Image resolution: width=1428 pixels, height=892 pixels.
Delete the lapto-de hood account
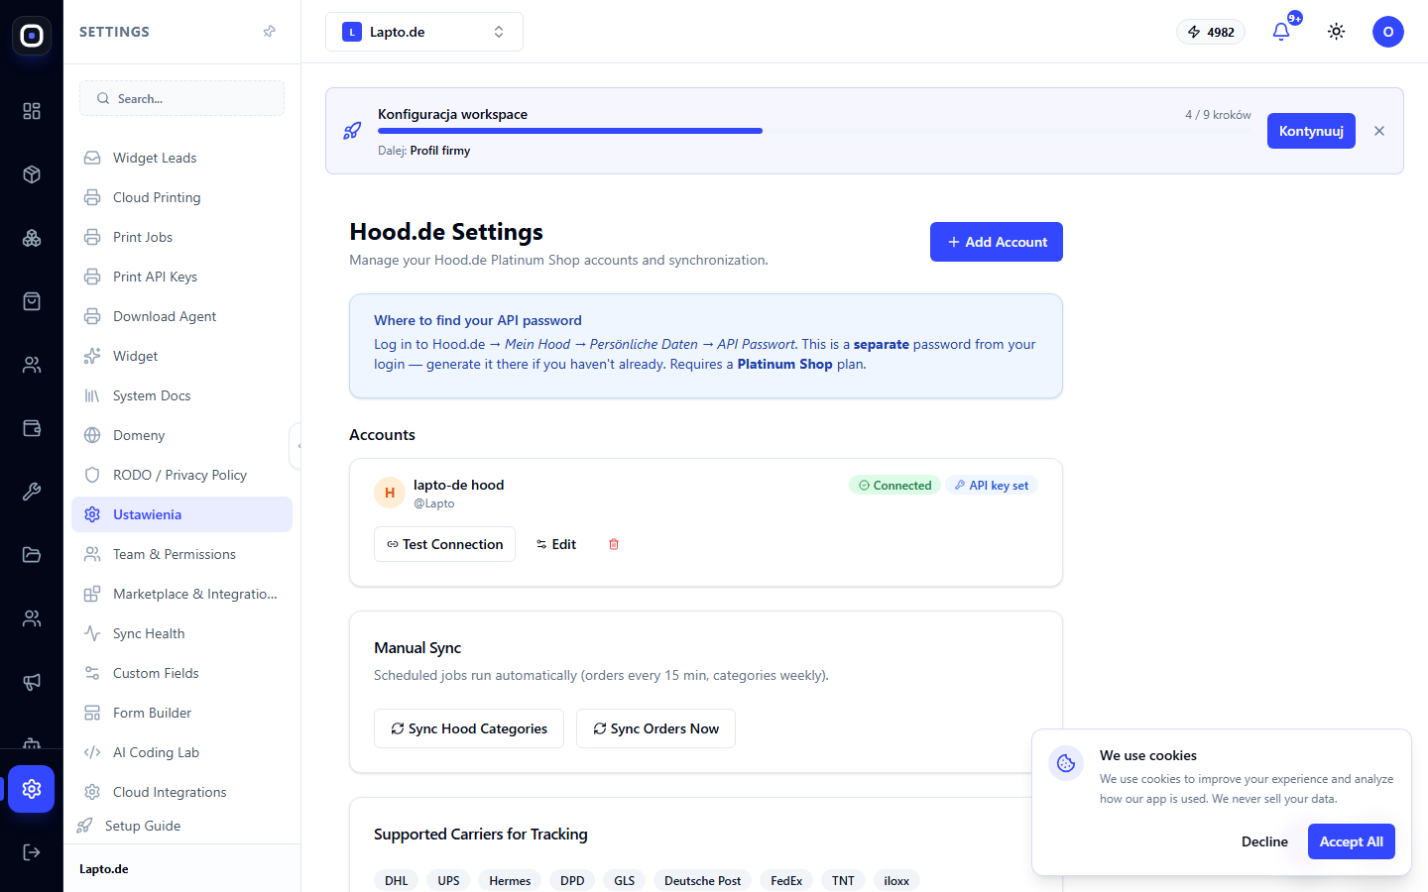pyautogui.click(x=614, y=544)
